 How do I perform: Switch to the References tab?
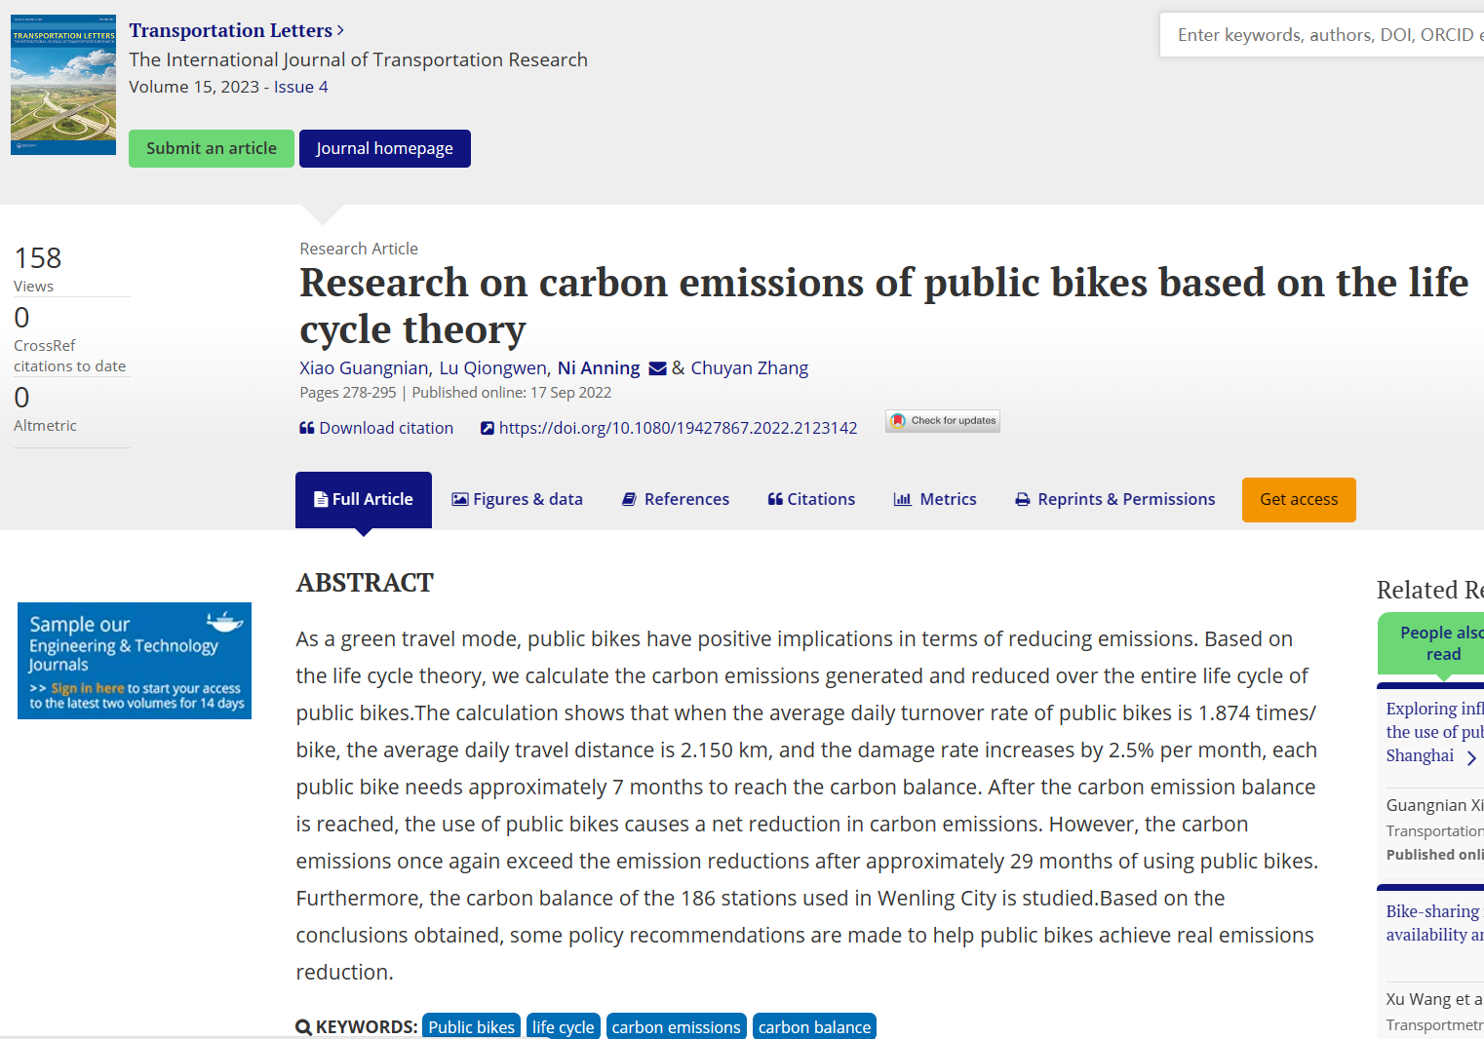[x=676, y=499]
